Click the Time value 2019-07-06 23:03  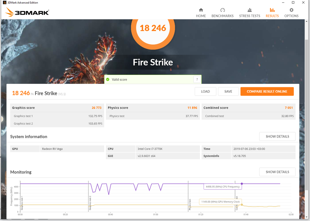pyautogui.click(x=249, y=149)
